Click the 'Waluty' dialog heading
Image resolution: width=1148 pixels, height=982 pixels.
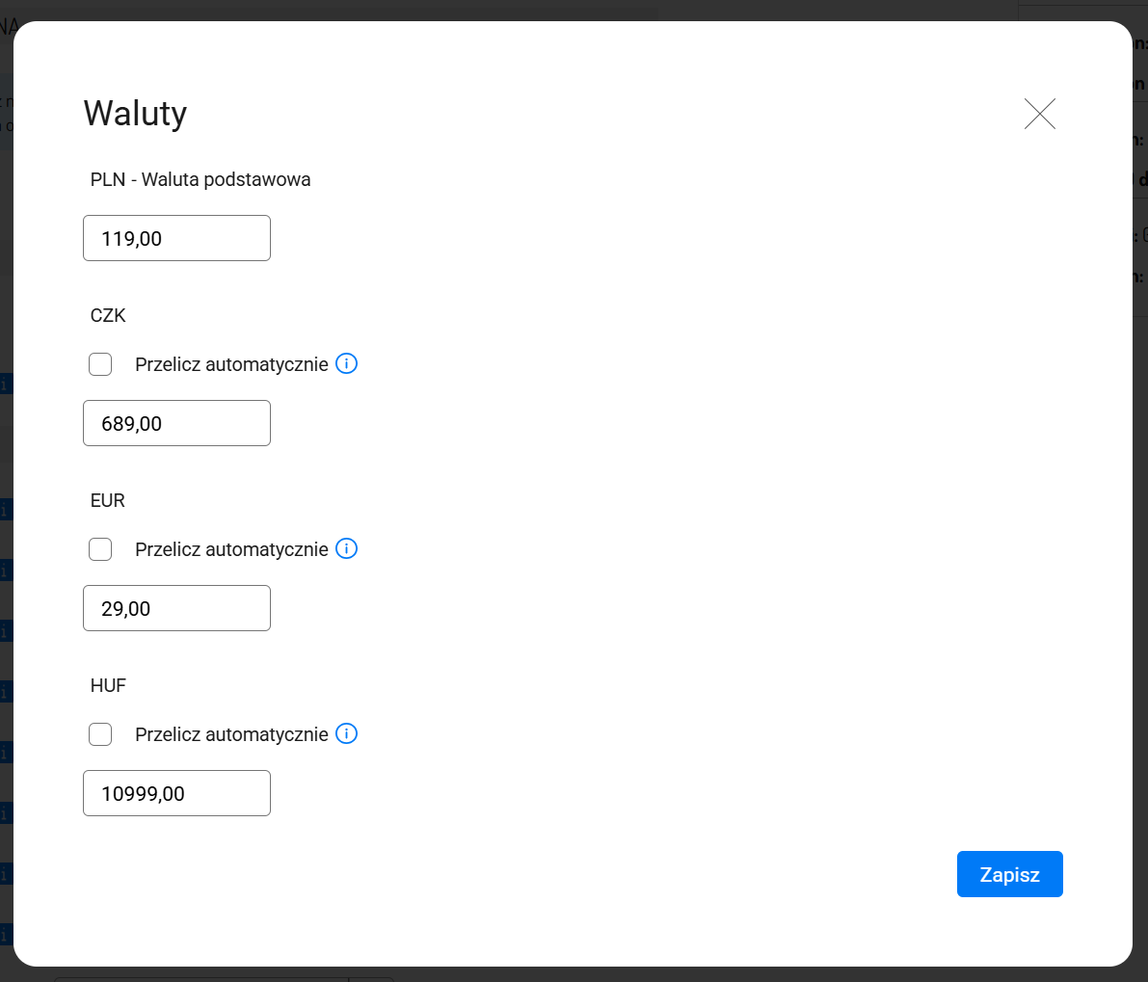pyautogui.click(x=135, y=113)
